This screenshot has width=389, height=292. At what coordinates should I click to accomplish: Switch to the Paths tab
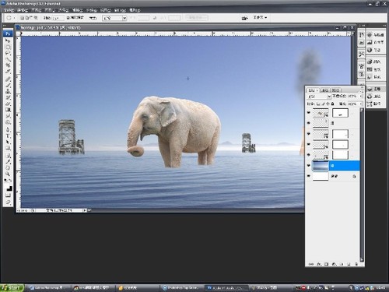[335, 90]
